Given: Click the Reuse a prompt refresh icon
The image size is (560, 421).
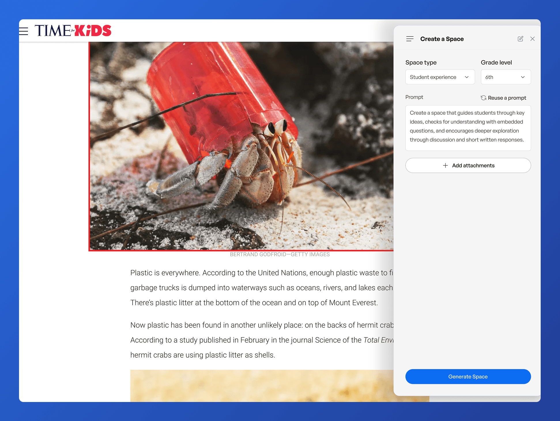Looking at the screenshot, I should tap(483, 98).
